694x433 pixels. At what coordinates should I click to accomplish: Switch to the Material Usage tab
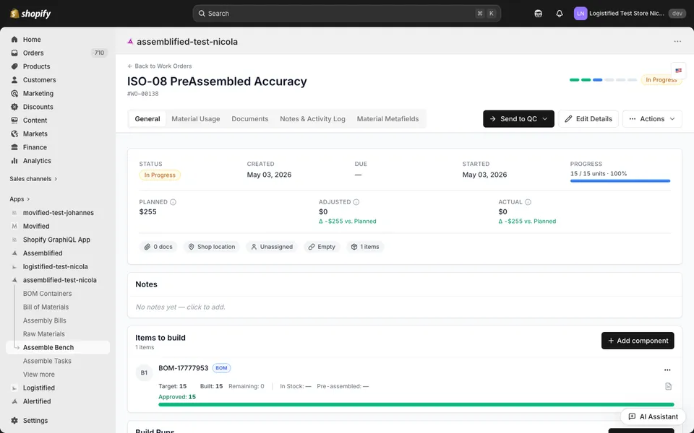point(196,119)
